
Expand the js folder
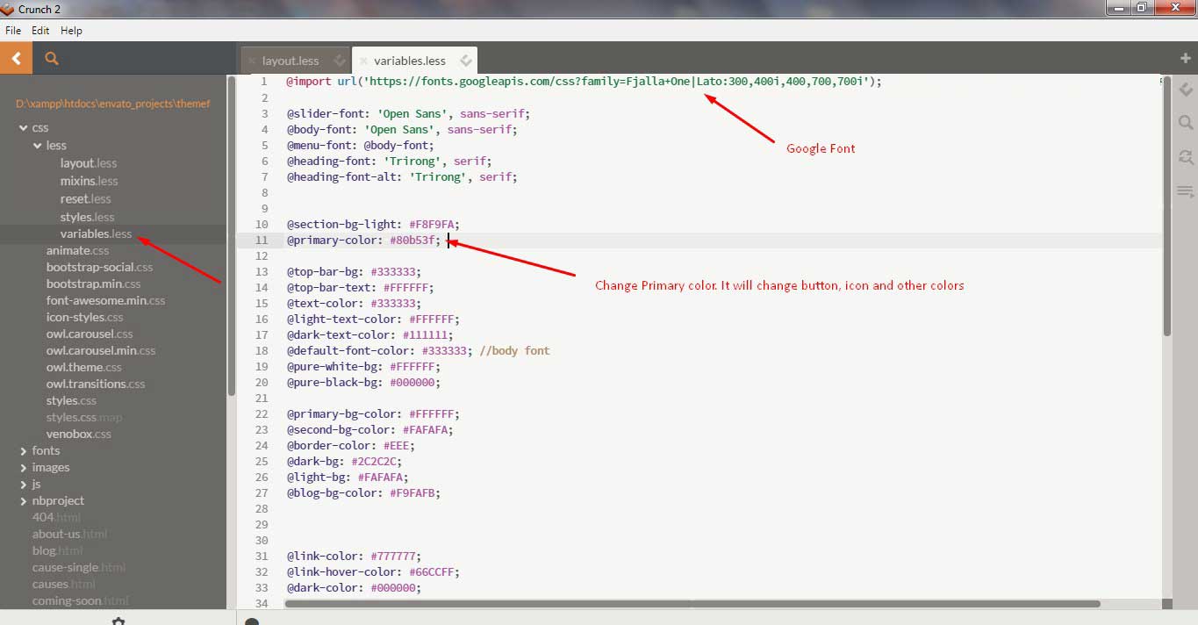coord(24,485)
